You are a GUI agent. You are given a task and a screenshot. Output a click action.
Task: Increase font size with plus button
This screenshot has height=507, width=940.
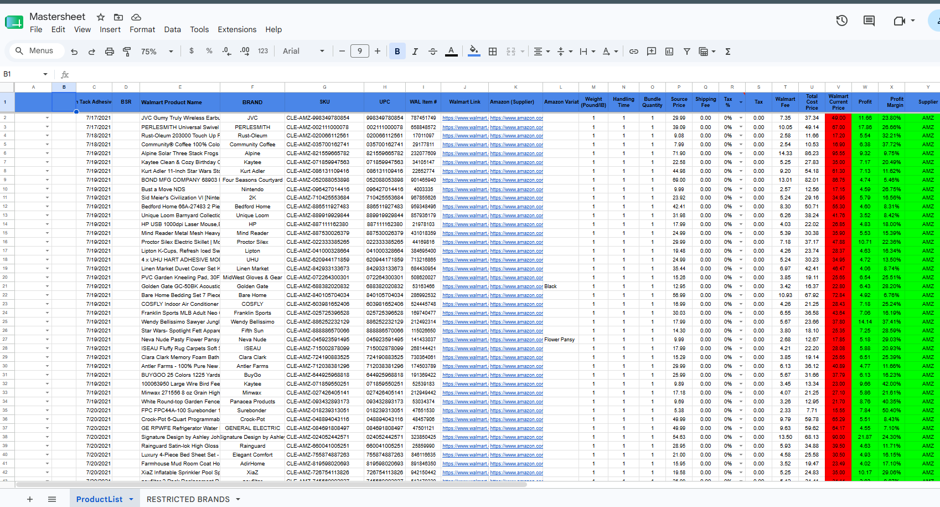378,52
